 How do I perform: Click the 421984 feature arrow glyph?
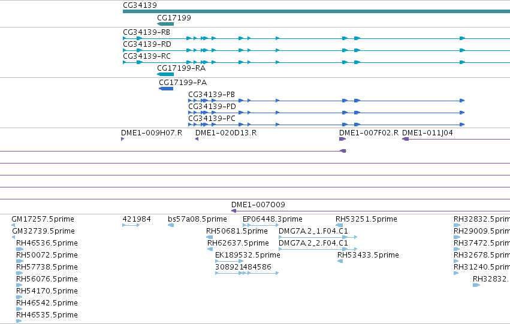[131, 225]
